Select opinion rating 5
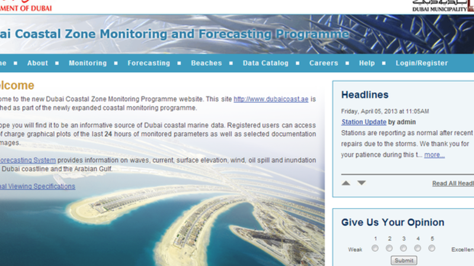The image size is (474, 266). point(432,248)
